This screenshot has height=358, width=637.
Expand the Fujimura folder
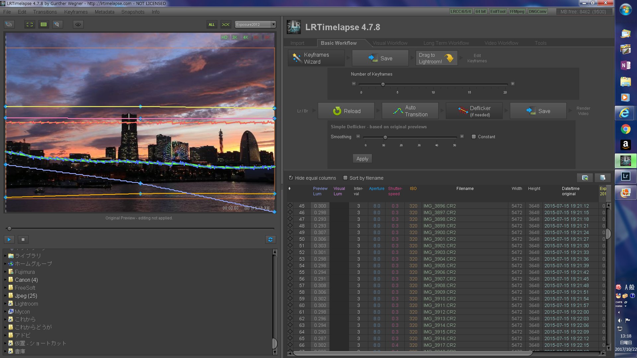5,272
